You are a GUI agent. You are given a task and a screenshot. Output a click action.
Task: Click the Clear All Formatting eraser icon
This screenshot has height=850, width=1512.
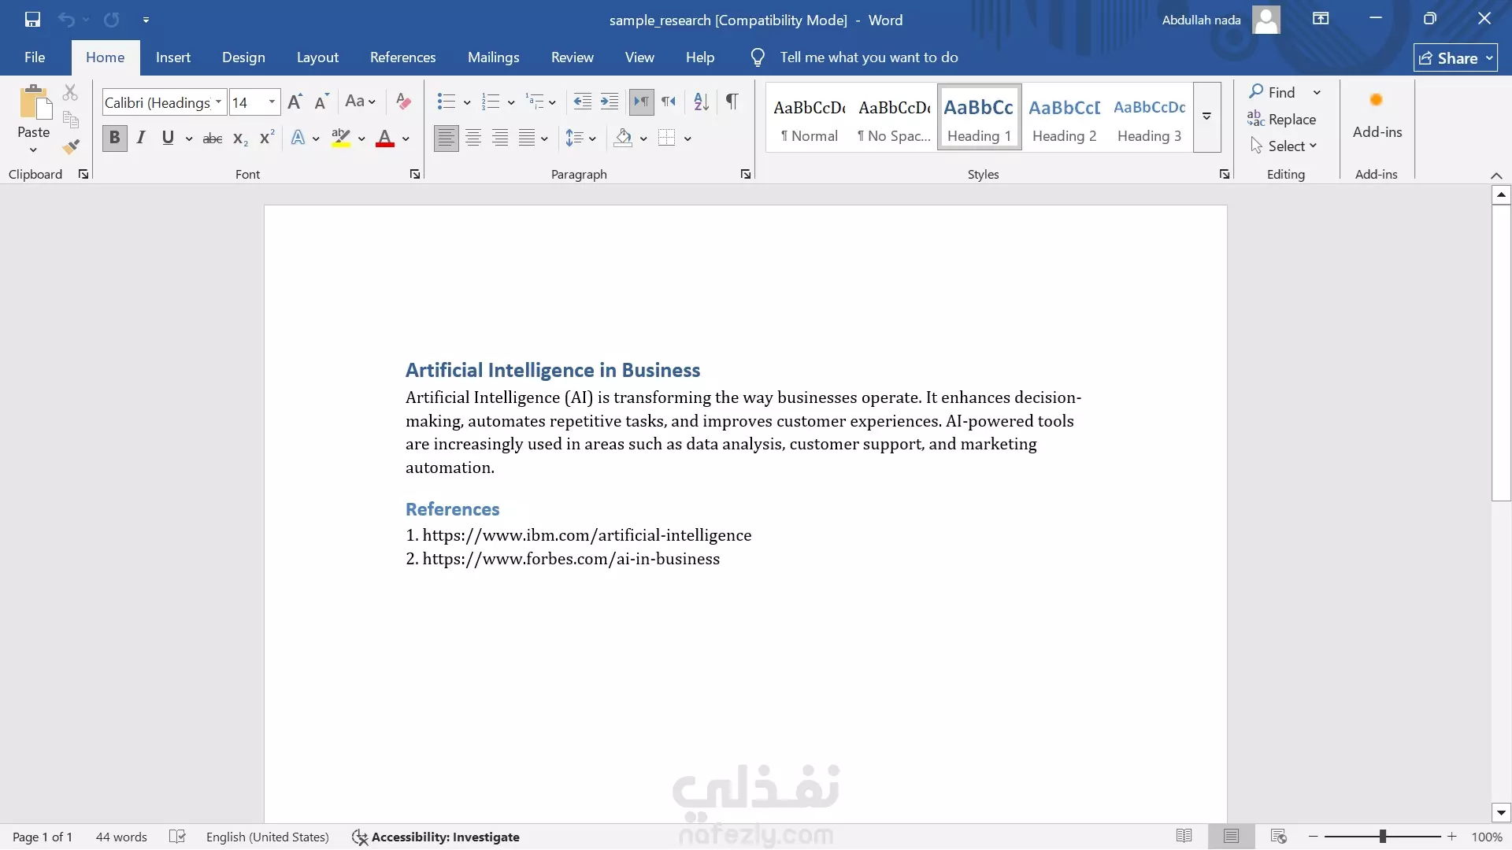point(403,102)
